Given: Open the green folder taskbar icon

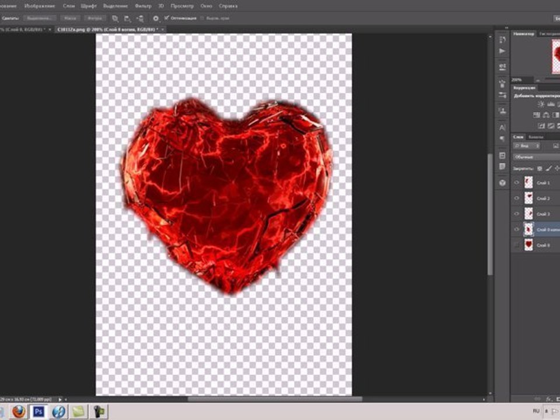Looking at the screenshot, I should tap(79, 411).
